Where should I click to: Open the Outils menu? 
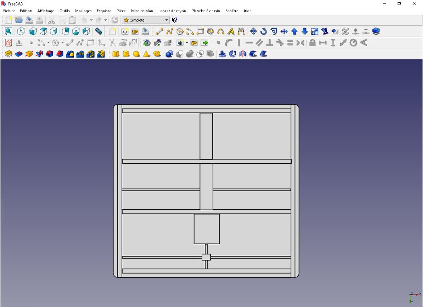[65, 11]
